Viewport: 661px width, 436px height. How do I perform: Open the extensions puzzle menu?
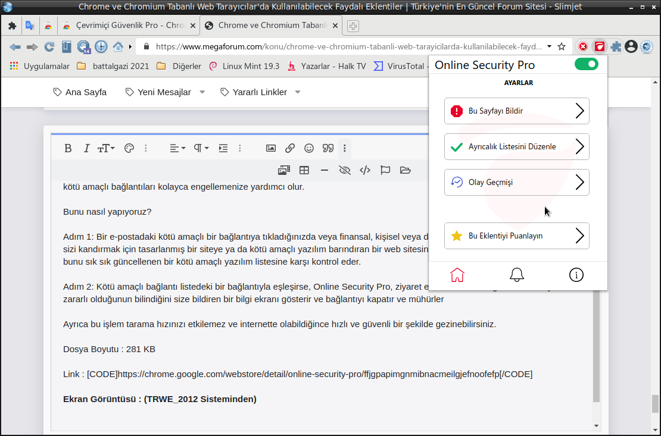click(616, 46)
